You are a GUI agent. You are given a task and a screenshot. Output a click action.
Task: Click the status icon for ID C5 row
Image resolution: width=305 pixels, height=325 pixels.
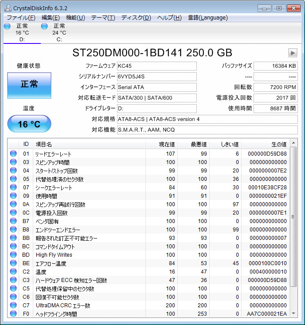[13, 288]
